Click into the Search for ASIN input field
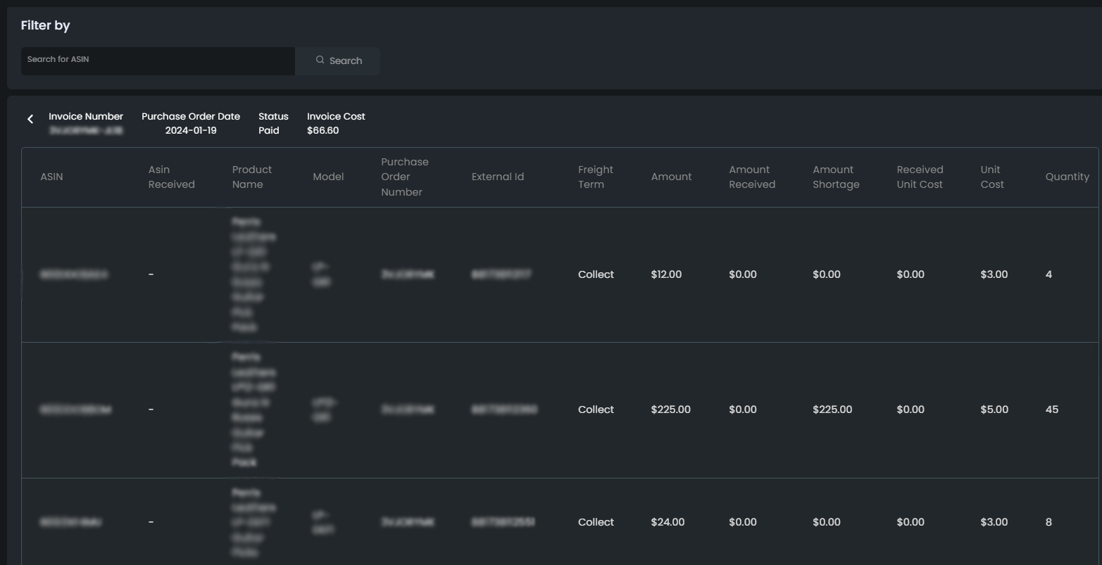 click(157, 60)
